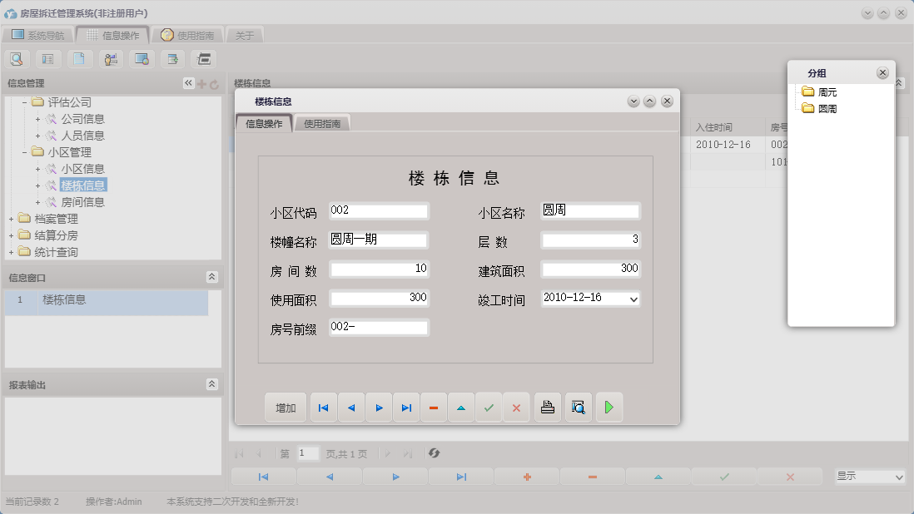This screenshot has height=514, width=914.
Task: Click the red plus icon in the bottom record bar
Action: [x=526, y=477]
